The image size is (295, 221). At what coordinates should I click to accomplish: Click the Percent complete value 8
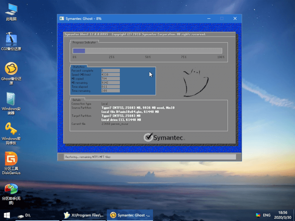110,70
